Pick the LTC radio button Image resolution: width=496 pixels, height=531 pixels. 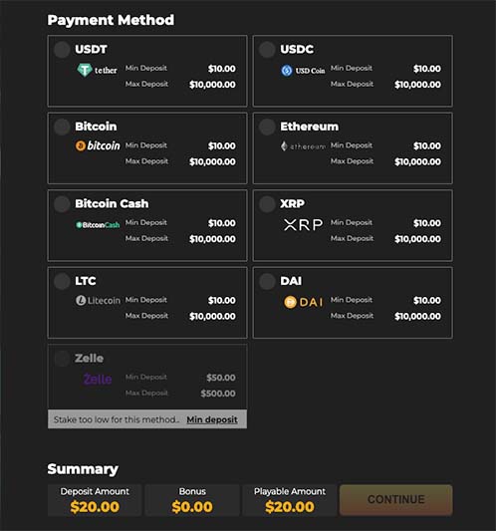(62, 281)
